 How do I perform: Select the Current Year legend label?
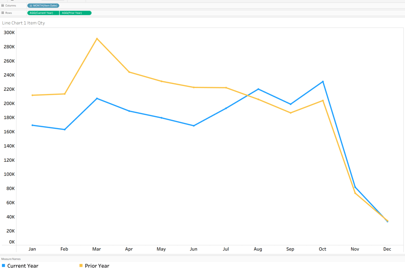pyautogui.click(x=23, y=266)
